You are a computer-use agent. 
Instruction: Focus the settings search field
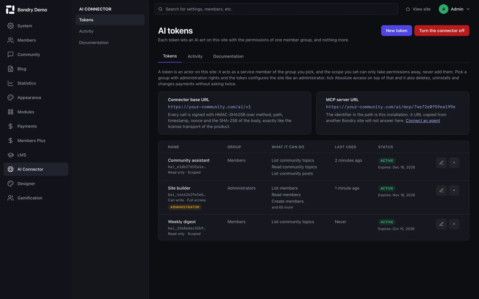tap(276, 9)
